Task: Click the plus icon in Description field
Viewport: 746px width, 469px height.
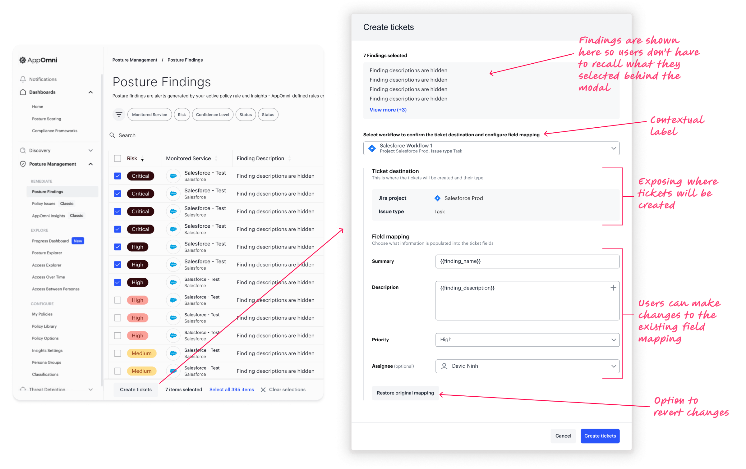Action: coord(613,288)
